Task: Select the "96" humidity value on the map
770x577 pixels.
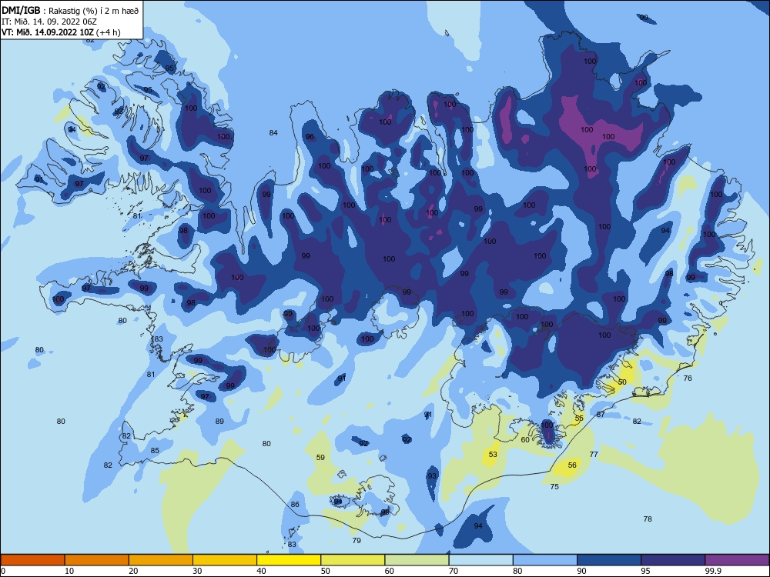Action: (x=310, y=137)
